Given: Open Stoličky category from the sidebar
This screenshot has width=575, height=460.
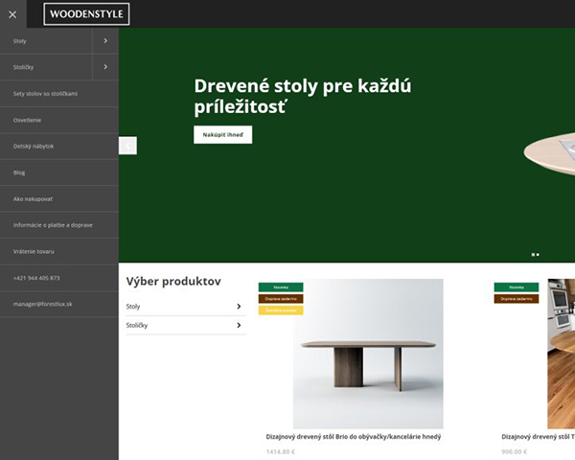Looking at the screenshot, I should tap(23, 67).
